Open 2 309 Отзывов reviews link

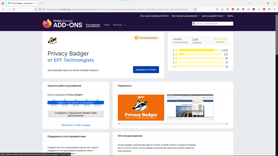[196, 41]
